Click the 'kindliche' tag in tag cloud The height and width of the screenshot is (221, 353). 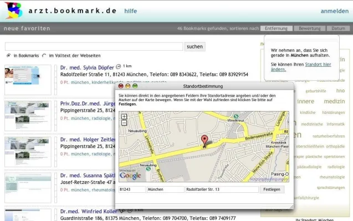tap(308, 112)
